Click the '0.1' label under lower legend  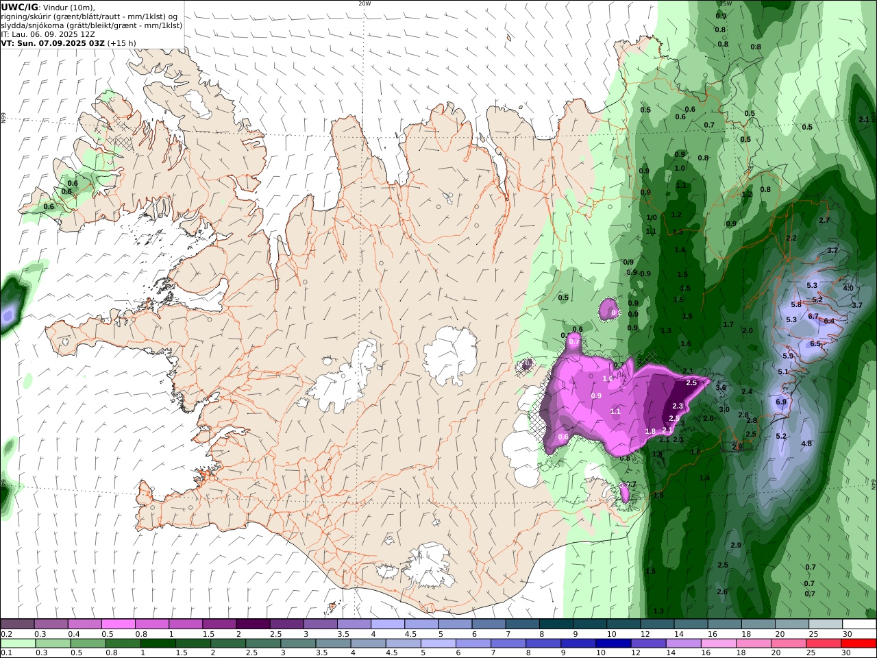point(6,653)
